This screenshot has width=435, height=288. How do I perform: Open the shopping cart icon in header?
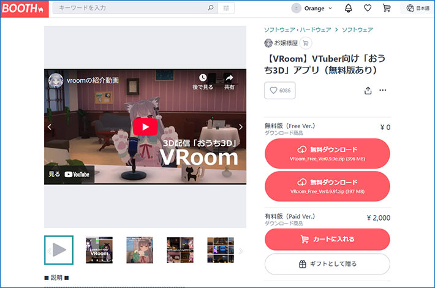click(x=387, y=9)
